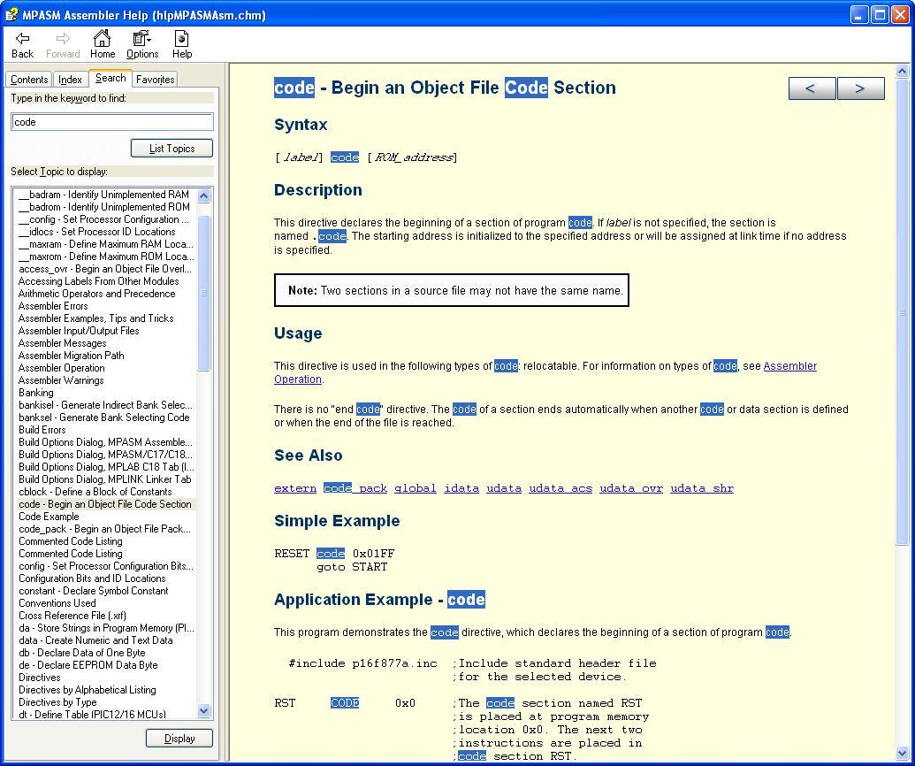This screenshot has height=766, width=915.
Task: Select 'constant - Declare Symbol Constant' topic
Action: tap(94, 590)
